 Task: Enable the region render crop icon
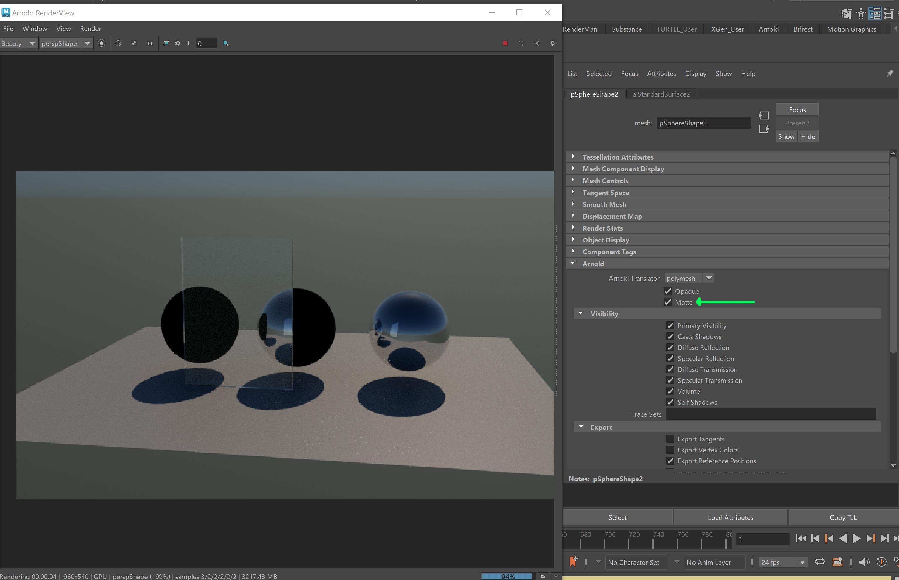[x=167, y=43]
